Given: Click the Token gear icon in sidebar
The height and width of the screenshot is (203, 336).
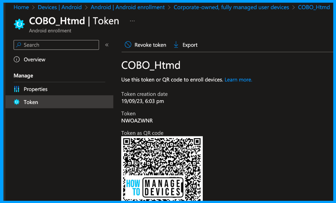Looking at the screenshot, I should click(17, 102).
